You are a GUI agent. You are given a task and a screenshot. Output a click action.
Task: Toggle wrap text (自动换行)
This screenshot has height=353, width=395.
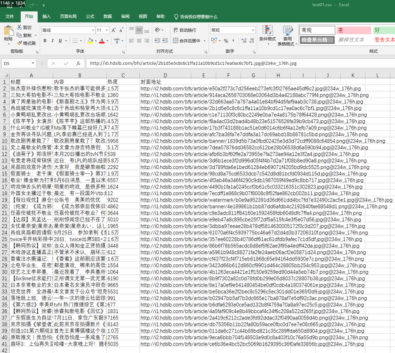[x=185, y=30]
